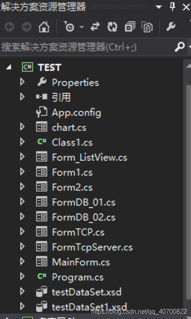
Task: Expand the Properties folder node
Action: [x=22, y=82]
